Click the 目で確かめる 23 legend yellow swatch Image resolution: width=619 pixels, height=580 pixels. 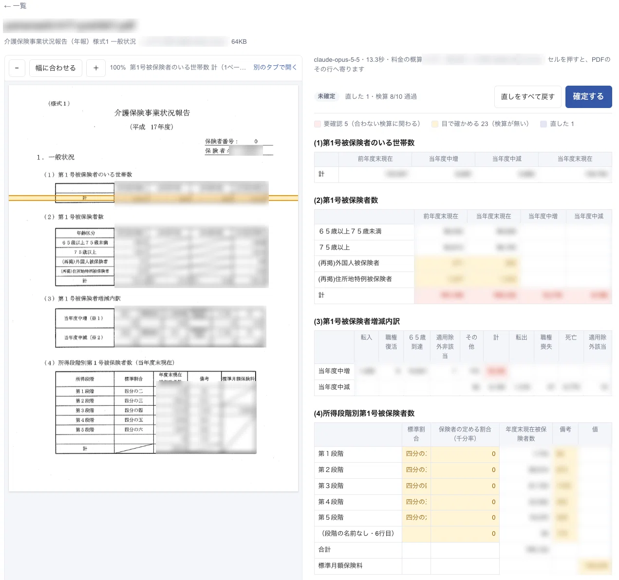pyautogui.click(x=435, y=124)
